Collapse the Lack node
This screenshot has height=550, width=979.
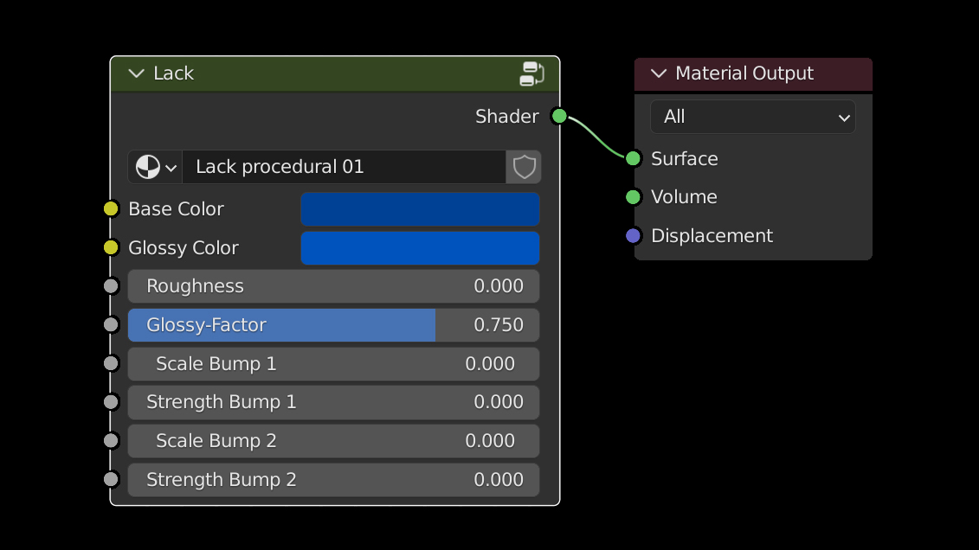click(x=136, y=74)
